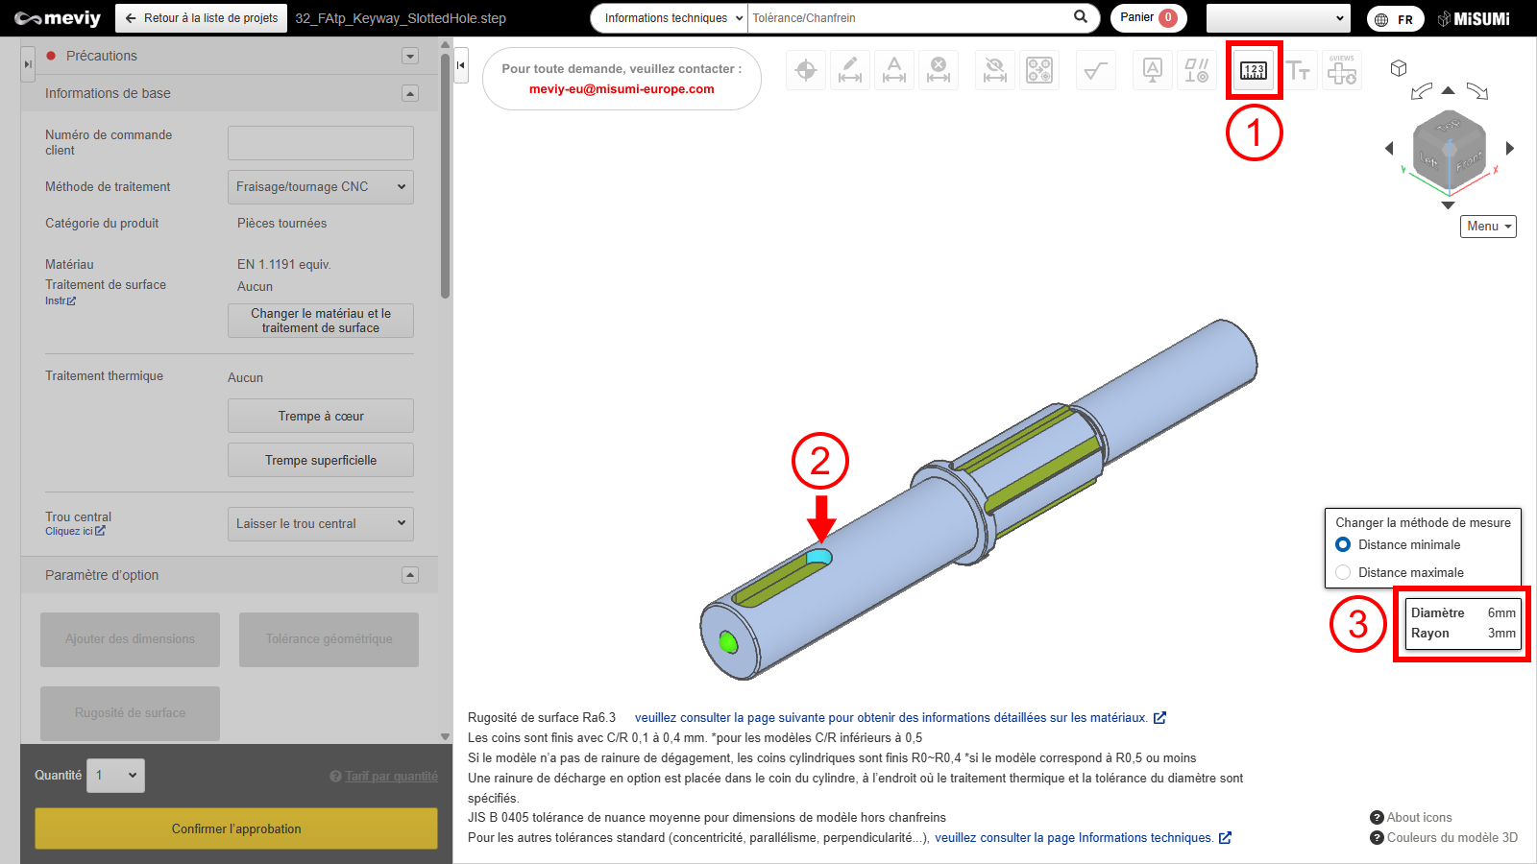Click the Numéro de commande client field
The height and width of the screenshot is (864, 1537).
pos(320,143)
